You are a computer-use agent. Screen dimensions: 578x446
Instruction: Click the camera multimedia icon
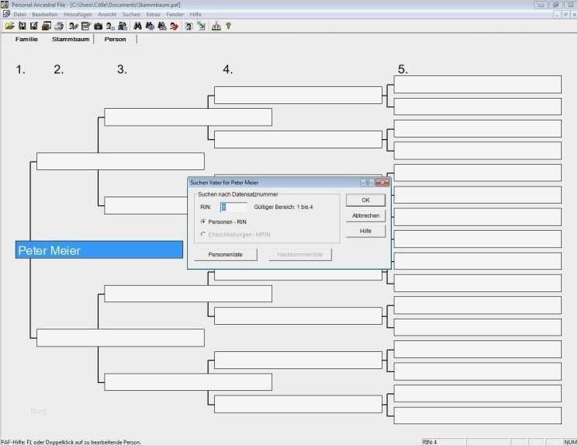(x=98, y=26)
